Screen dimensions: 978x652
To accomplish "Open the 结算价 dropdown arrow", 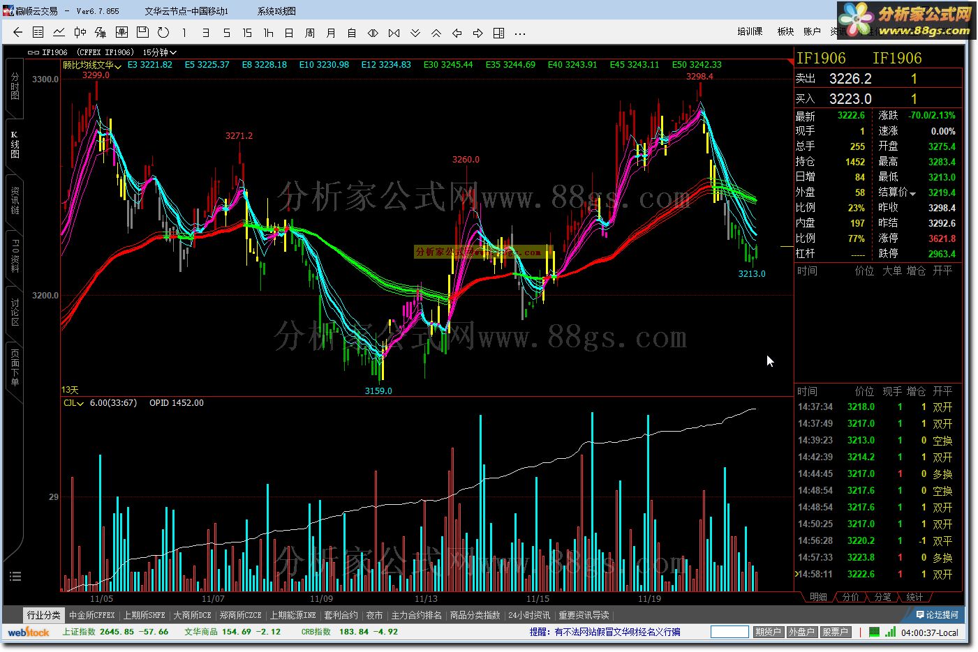I will click(x=913, y=193).
